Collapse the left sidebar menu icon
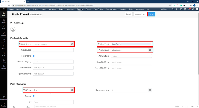 [x=3, y=9]
